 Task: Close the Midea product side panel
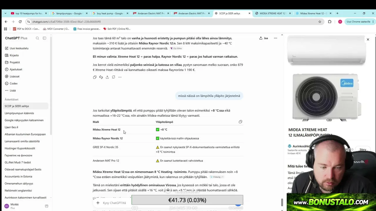pos(368,39)
